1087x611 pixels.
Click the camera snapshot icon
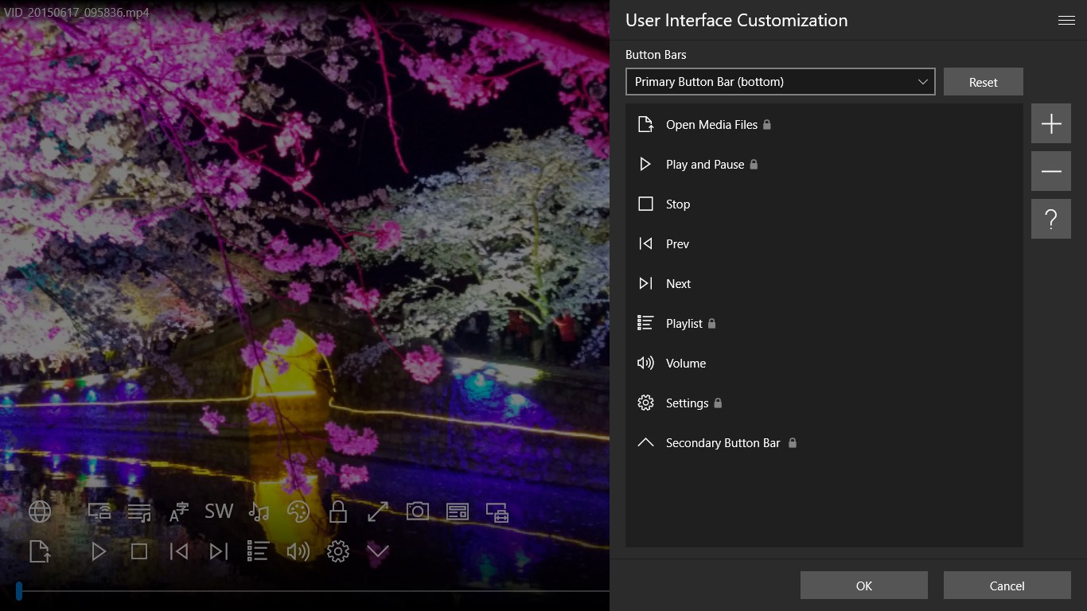[x=418, y=512]
